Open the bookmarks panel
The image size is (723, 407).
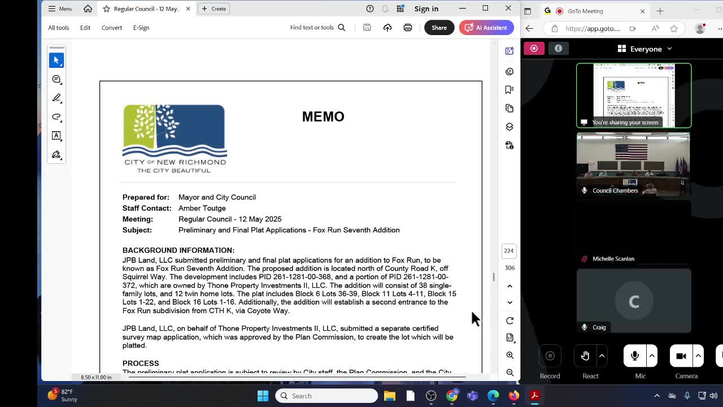[x=509, y=89]
